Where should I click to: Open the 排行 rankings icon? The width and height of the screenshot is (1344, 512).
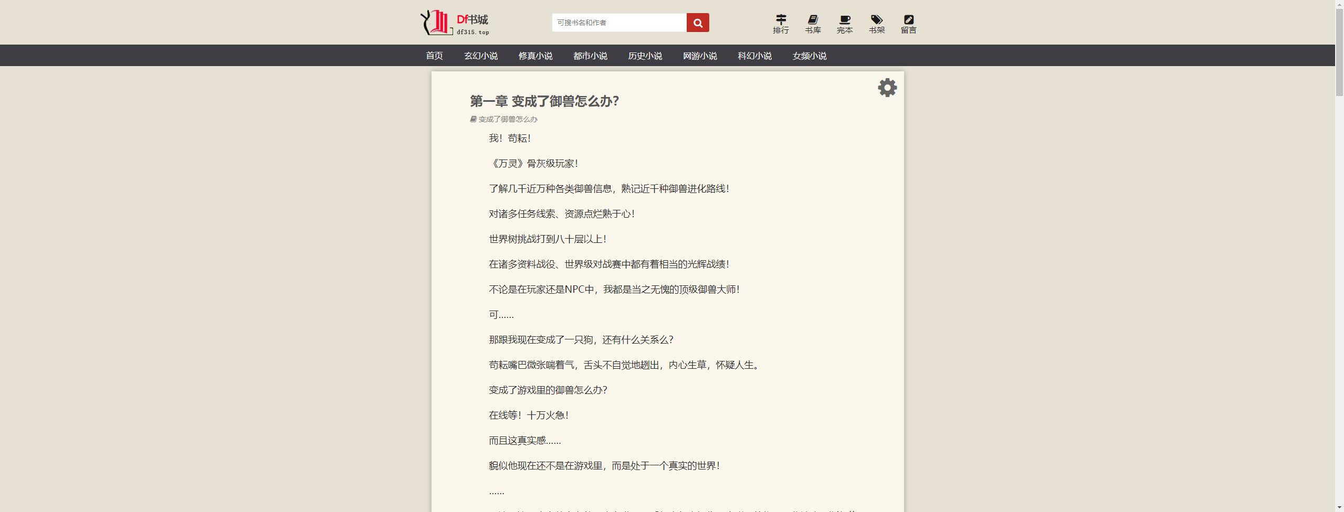click(x=781, y=24)
